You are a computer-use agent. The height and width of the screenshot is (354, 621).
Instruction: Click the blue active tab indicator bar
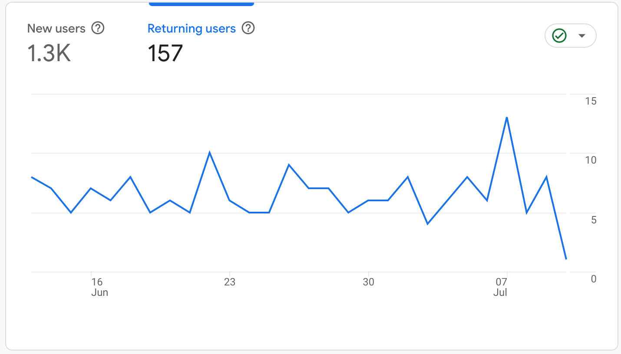pyautogui.click(x=201, y=3)
